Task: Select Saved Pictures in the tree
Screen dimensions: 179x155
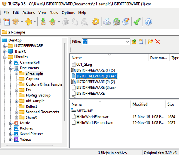Action: [x=31, y=134]
